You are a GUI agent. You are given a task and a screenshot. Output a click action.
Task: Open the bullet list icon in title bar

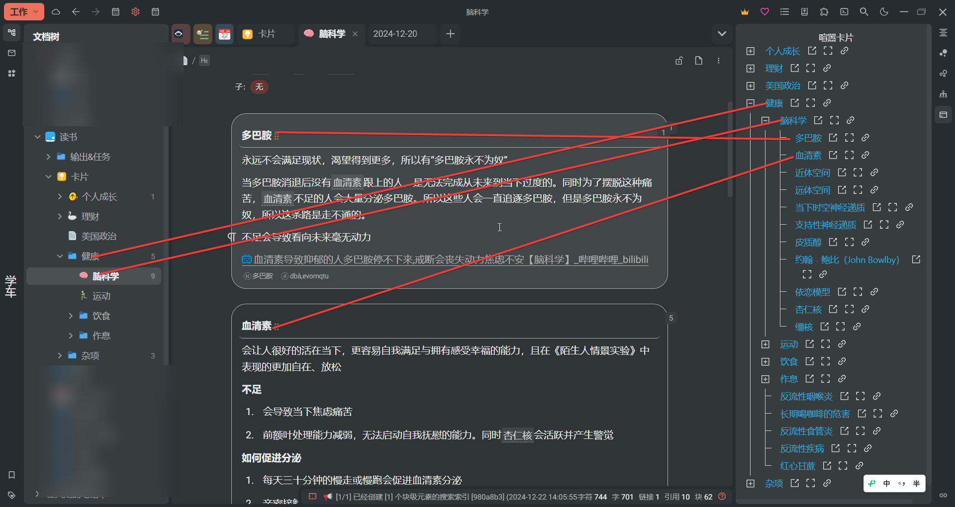click(784, 12)
